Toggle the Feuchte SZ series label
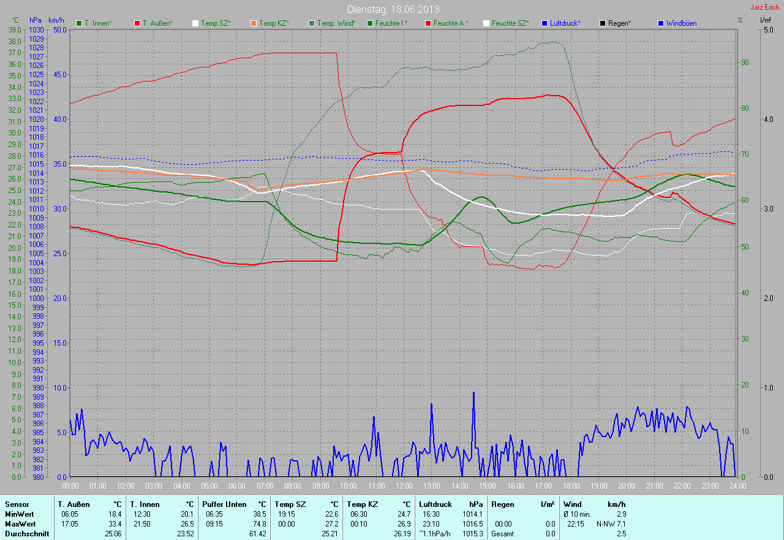The image size is (784, 540). [510, 23]
